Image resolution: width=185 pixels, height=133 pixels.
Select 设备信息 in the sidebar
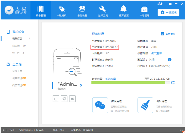17,38
